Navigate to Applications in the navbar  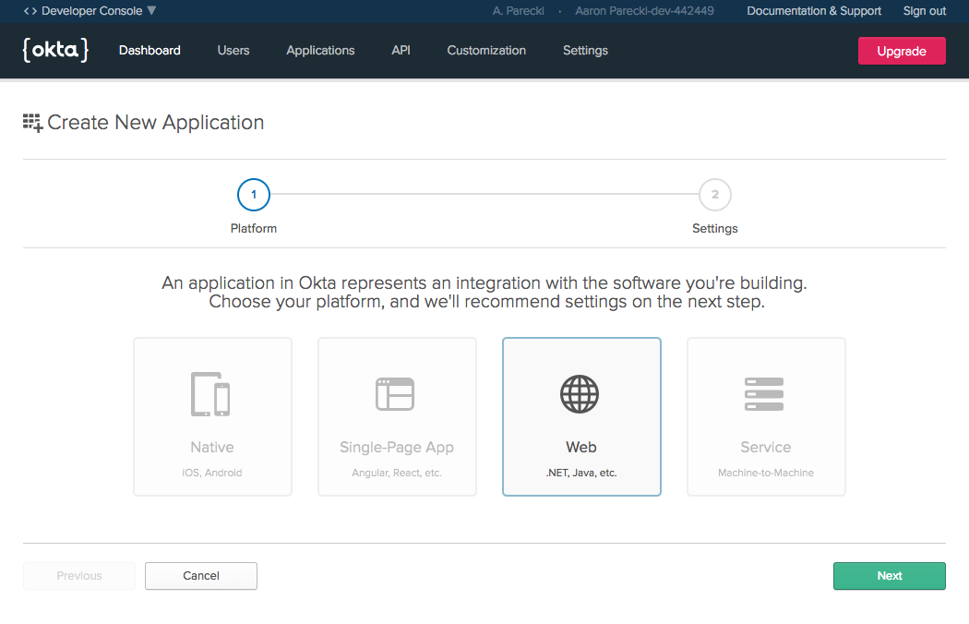pos(320,51)
